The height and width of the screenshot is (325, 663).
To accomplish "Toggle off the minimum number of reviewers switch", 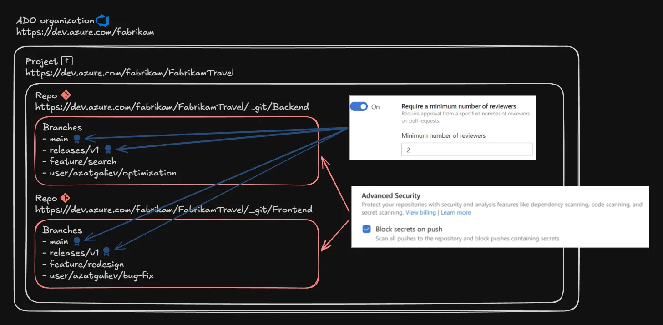I will pos(359,107).
